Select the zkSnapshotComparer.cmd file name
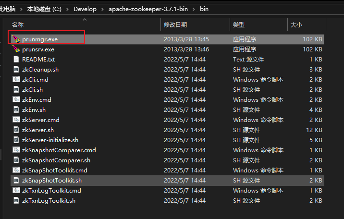The image size is (344, 219). (59, 150)
